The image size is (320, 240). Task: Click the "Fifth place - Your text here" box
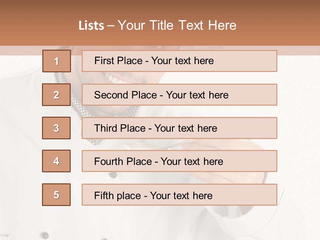coord(179,195)
